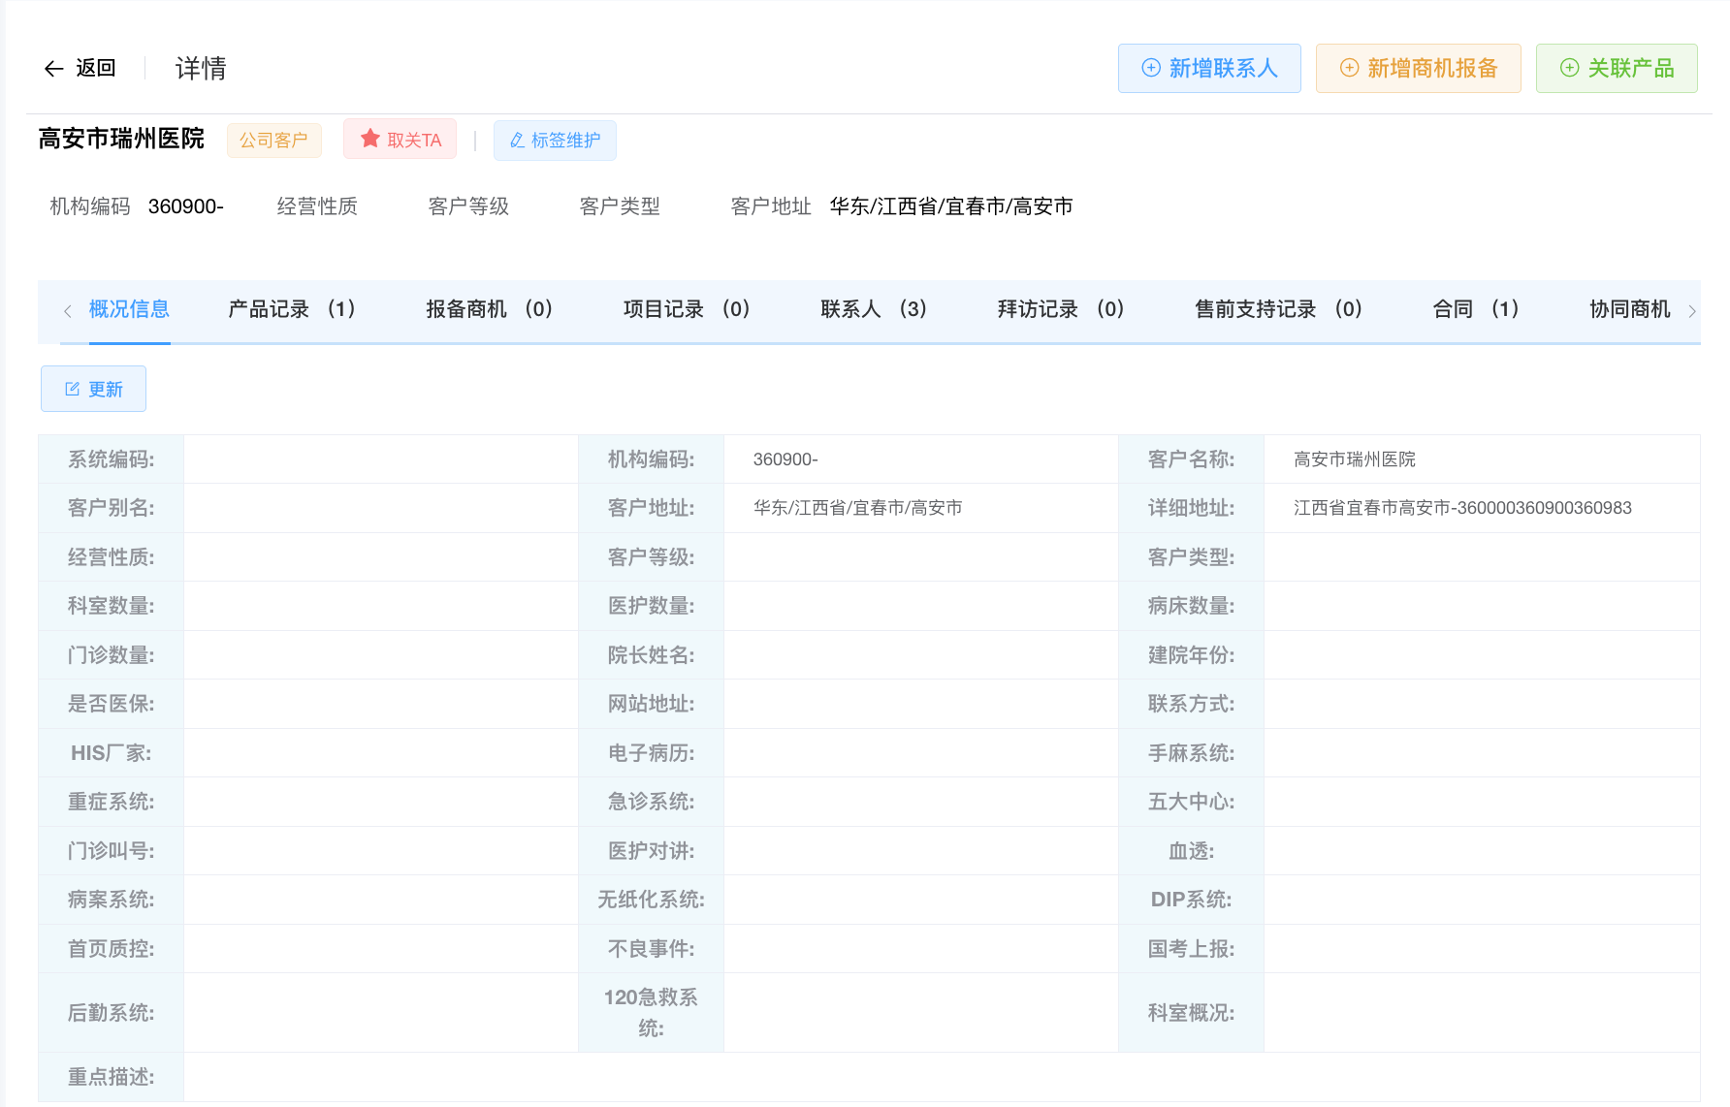
Task: Click the back arrow icon
Action: (x=54, y=68)
